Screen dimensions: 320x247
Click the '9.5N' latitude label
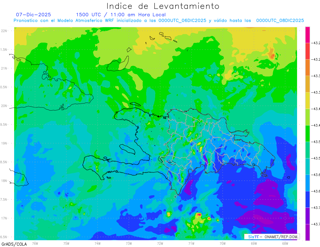click(4, 124)
